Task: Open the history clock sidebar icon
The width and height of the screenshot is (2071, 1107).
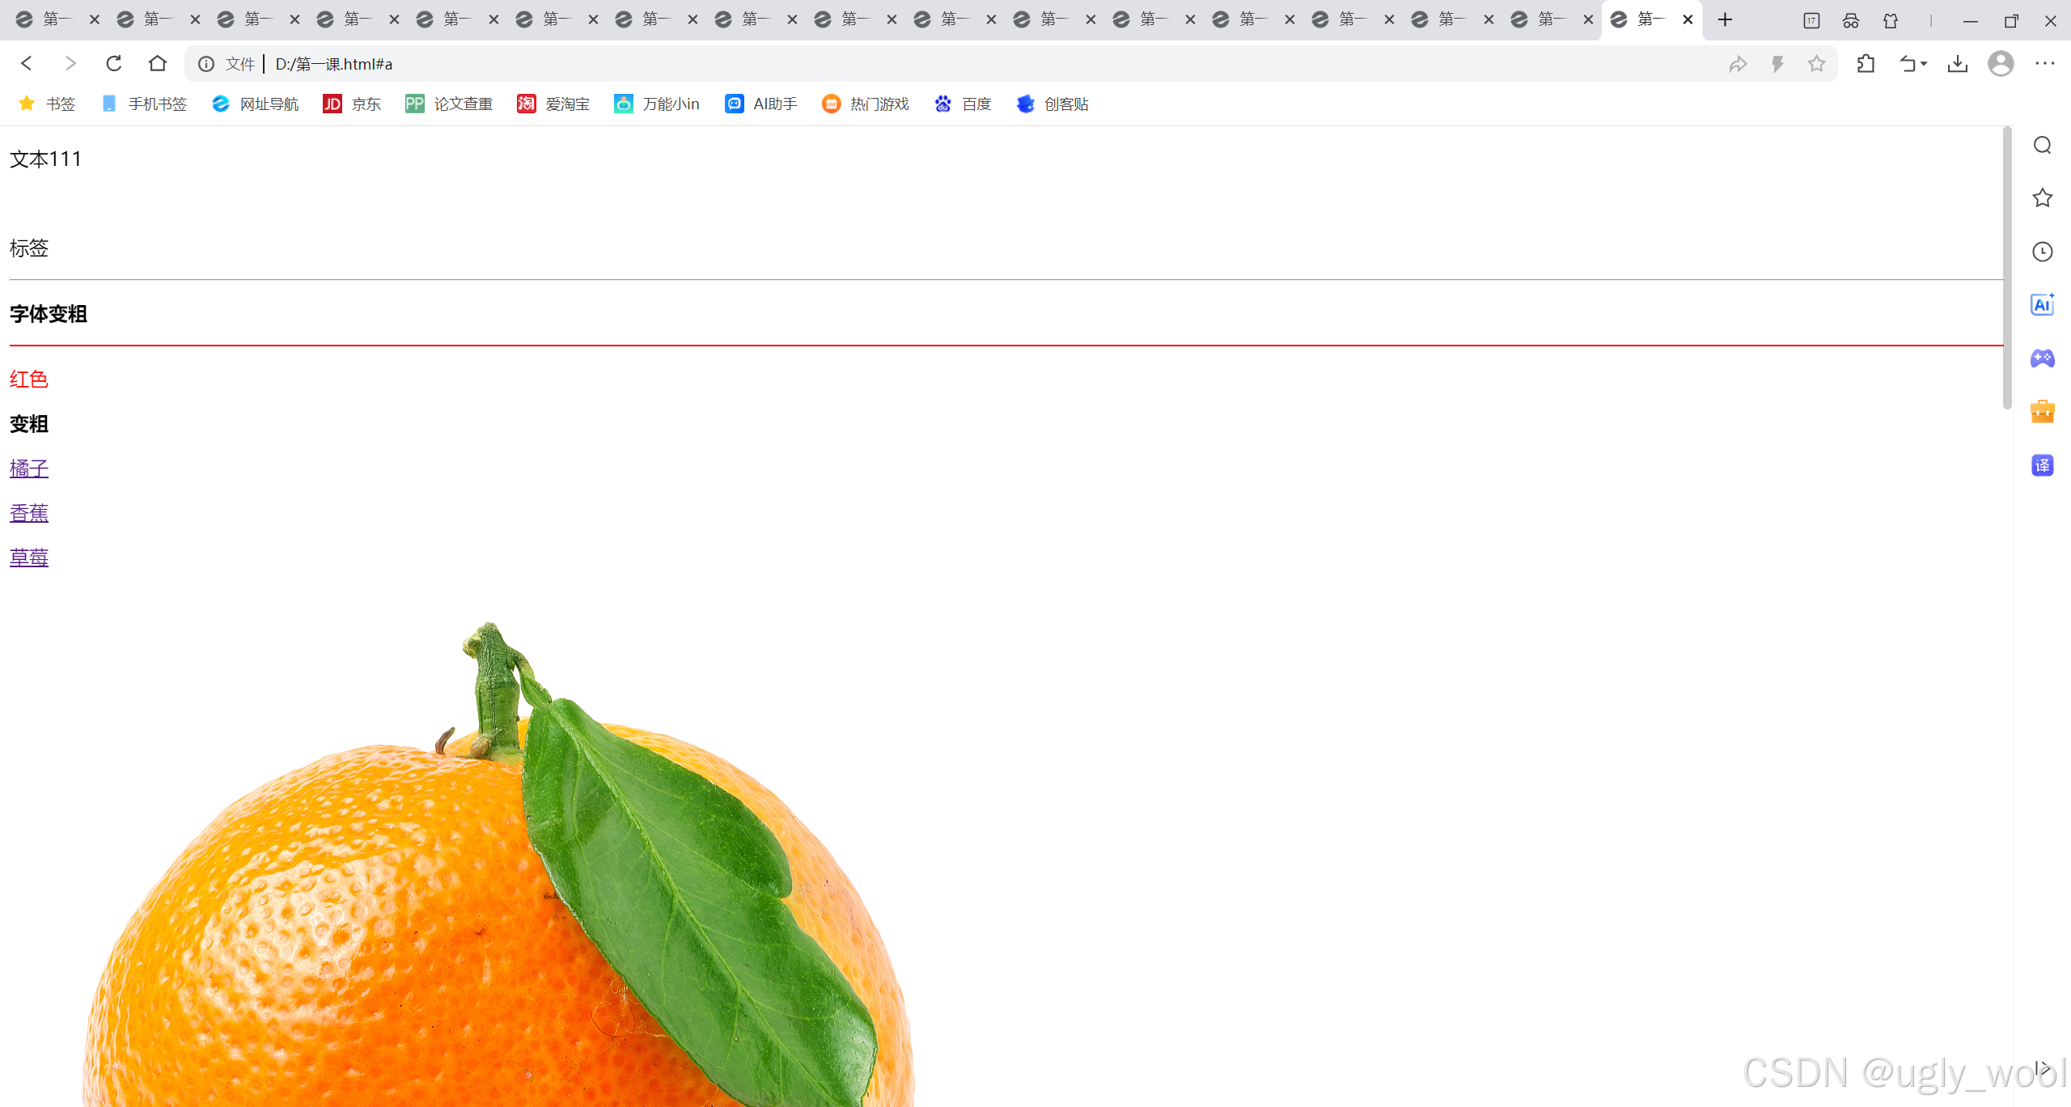Action: coord(2042,252)
